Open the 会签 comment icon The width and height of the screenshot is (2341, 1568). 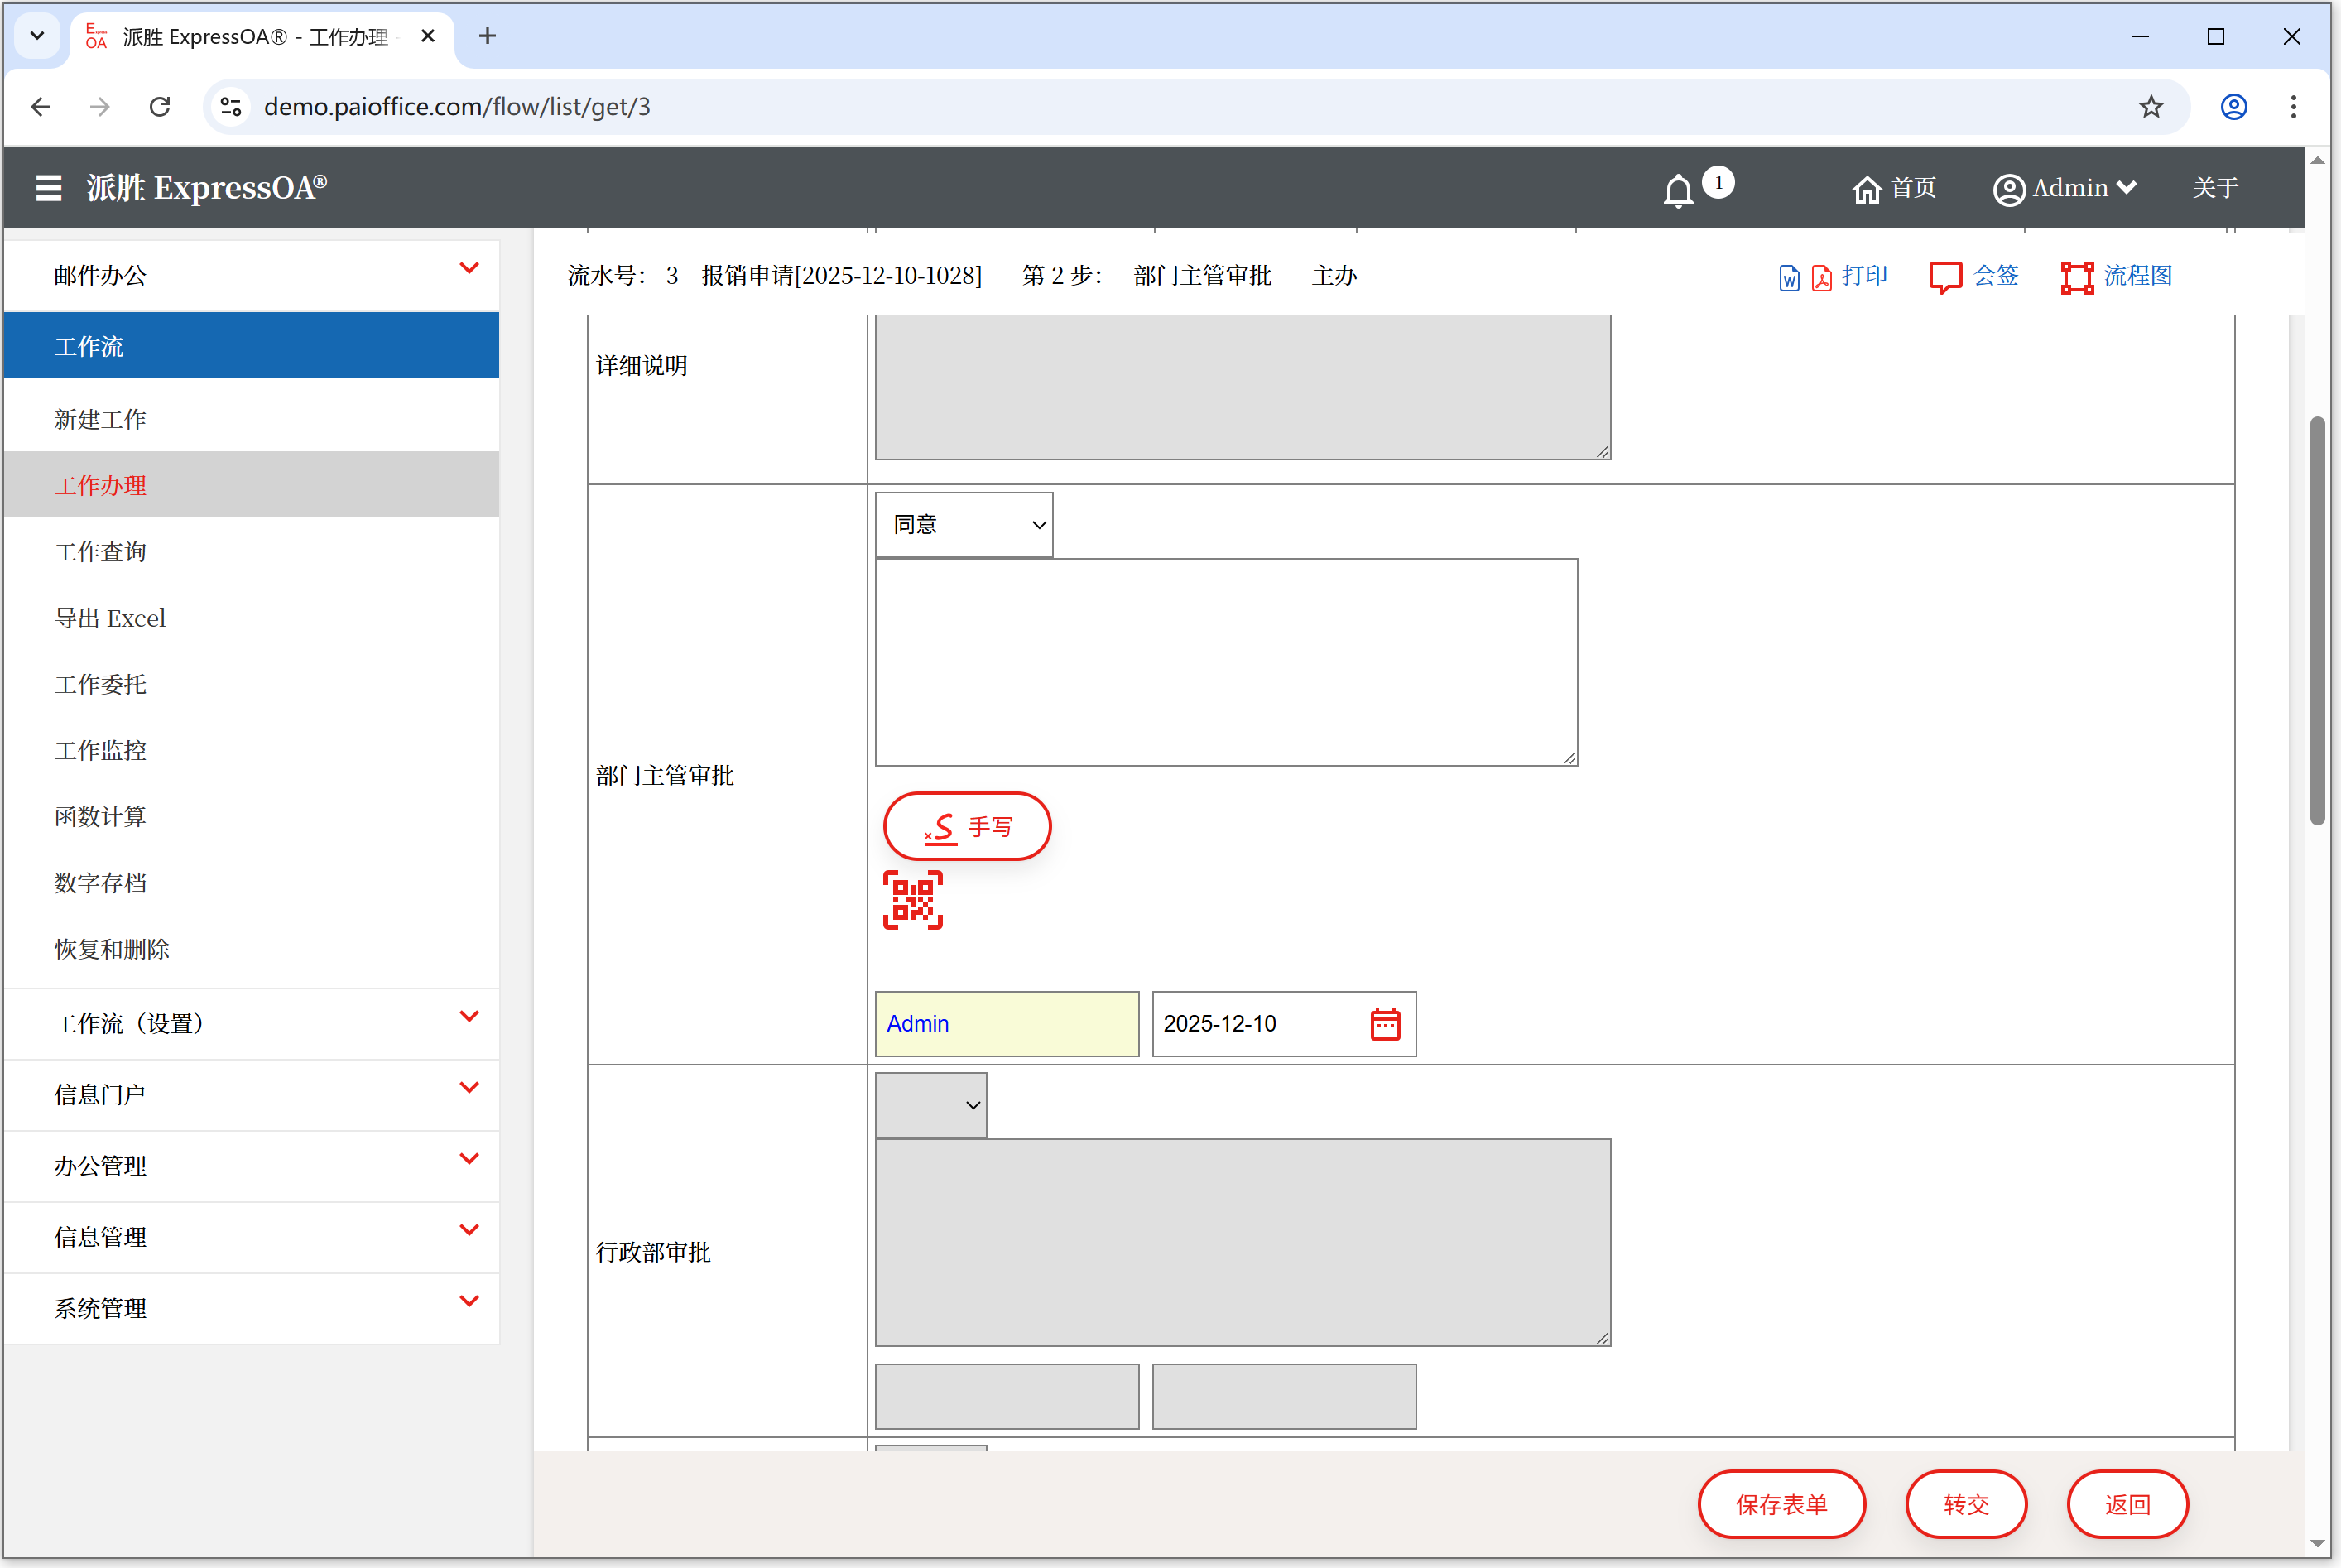click(x=1945, y=277)
